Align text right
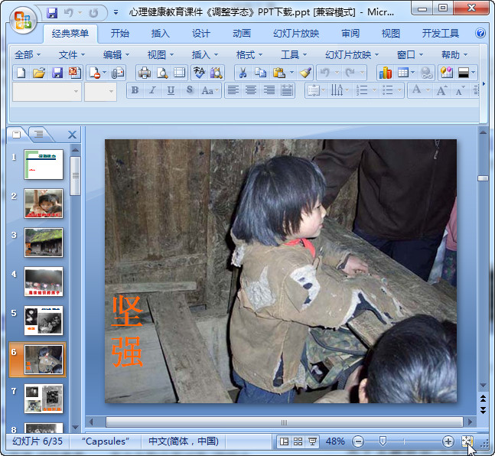This screenshot has height=456, width=495. pyautogui.click(x=269, y=90)
